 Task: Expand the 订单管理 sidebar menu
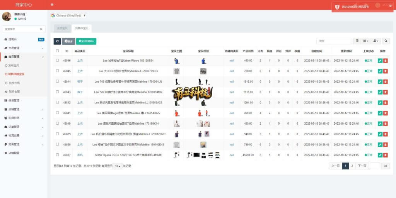click(24, 127)
